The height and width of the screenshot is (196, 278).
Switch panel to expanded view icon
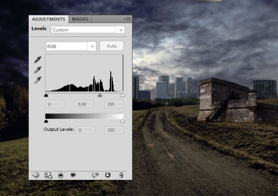click(48, 175)
